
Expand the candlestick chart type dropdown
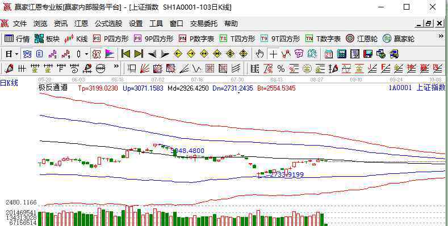[x=86, y=54]
